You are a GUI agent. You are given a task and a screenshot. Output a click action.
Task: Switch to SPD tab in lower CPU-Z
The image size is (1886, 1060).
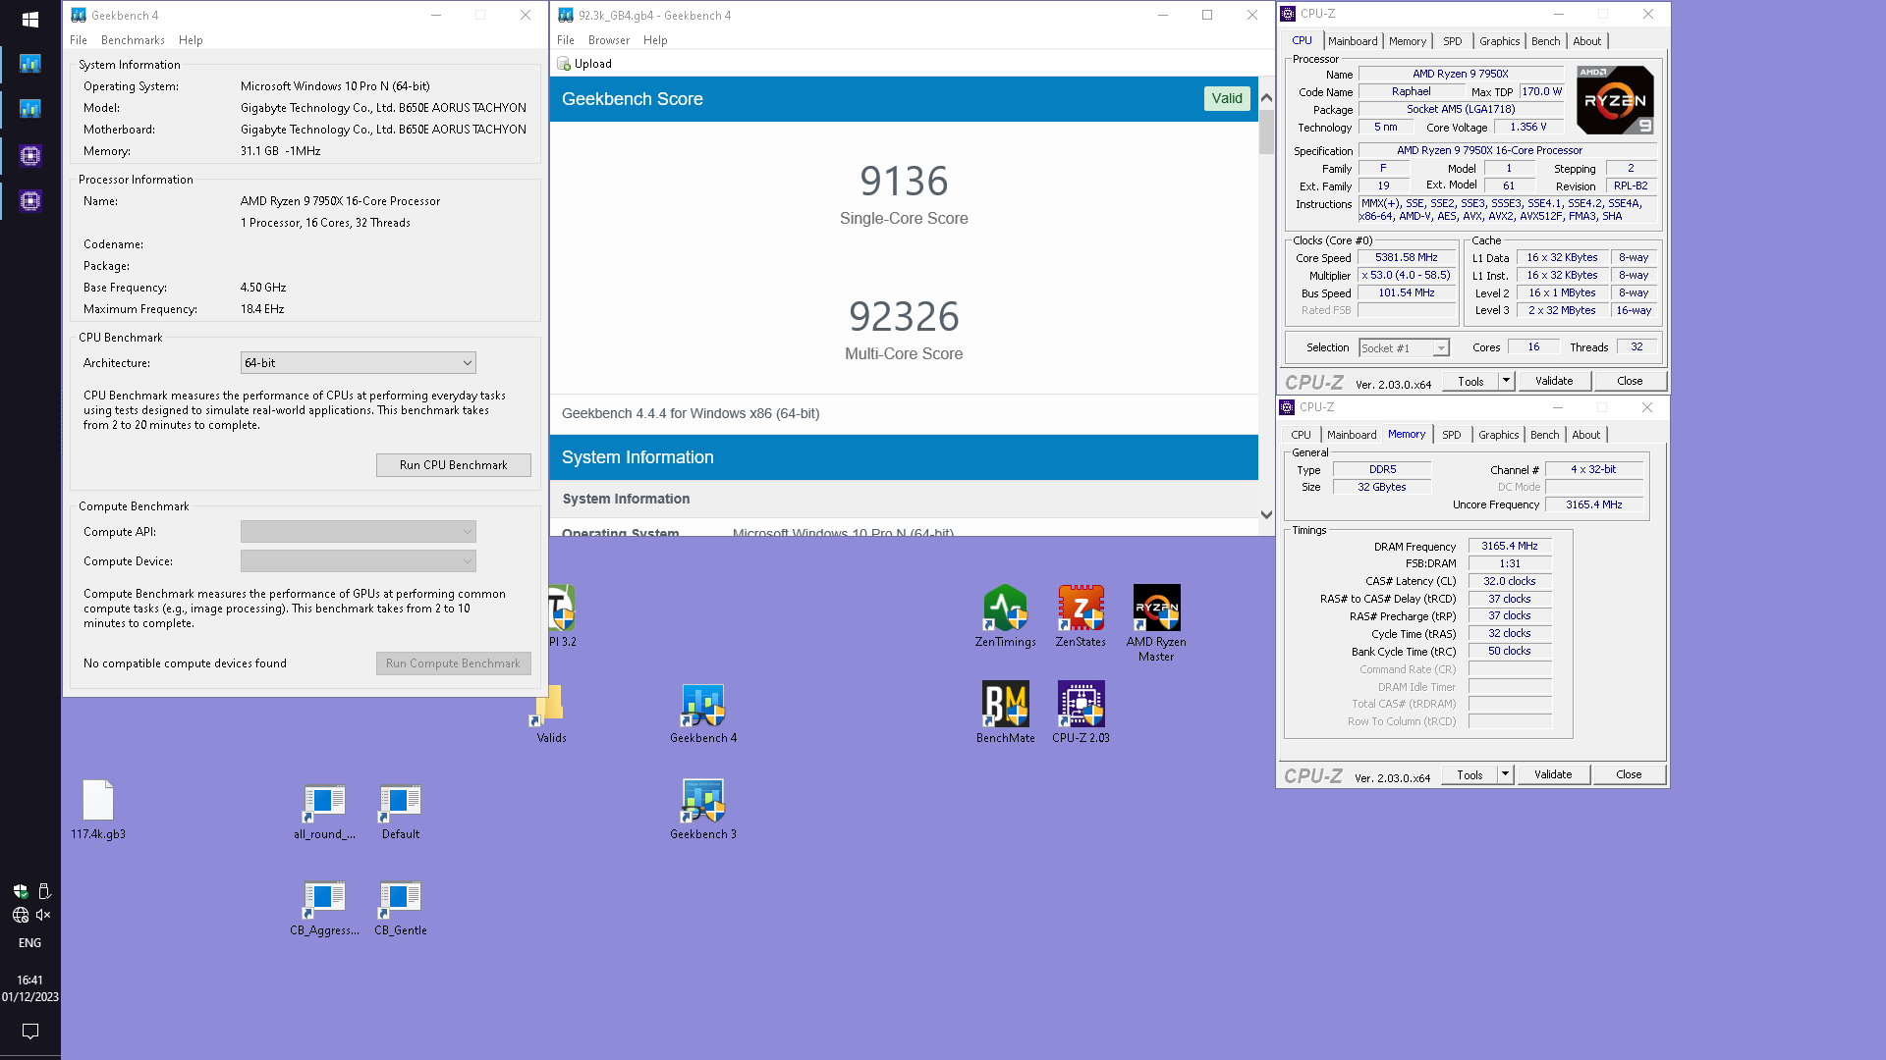pyautogui.click(x=1451, y=435)
